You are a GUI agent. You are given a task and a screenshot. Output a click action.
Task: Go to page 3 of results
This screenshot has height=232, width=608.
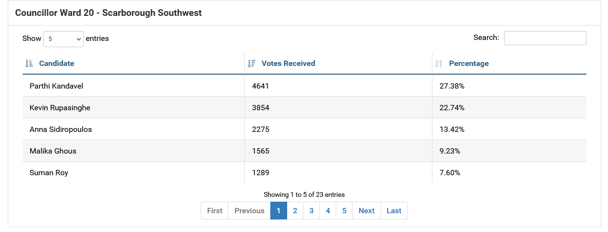click(x=311, y=211)
